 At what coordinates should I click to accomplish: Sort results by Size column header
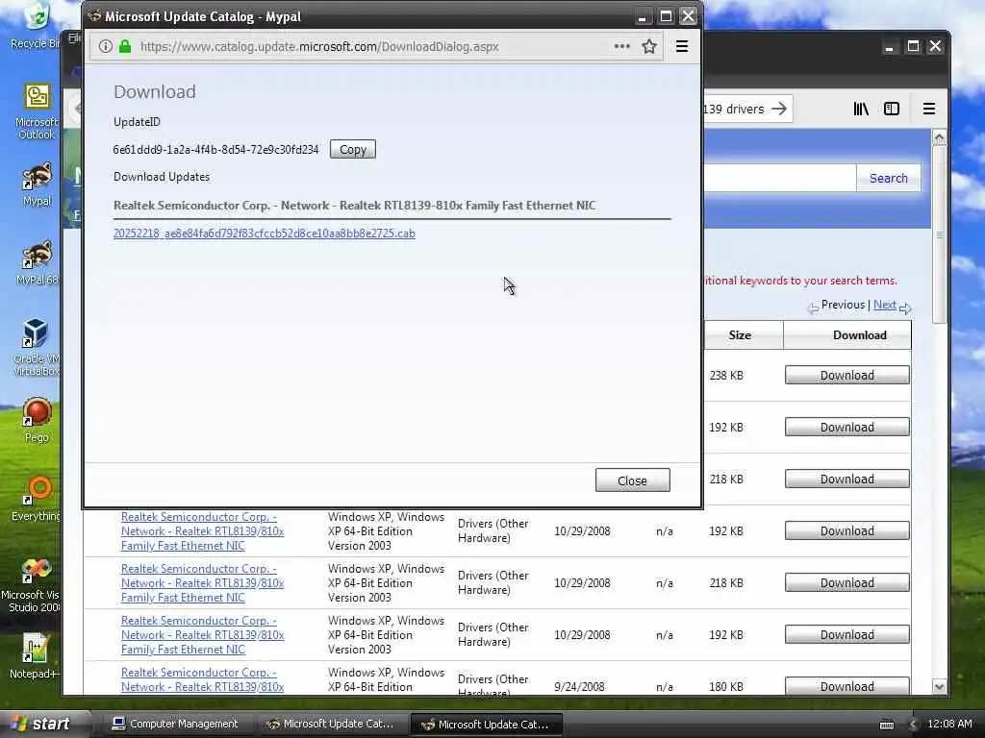[740, 335]
